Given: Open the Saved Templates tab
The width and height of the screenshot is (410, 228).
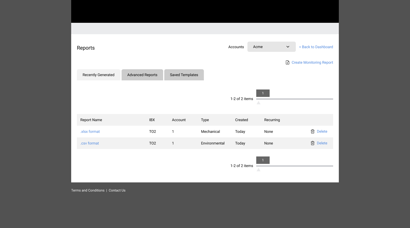Looking at the screenshot, I should (184, 75).
